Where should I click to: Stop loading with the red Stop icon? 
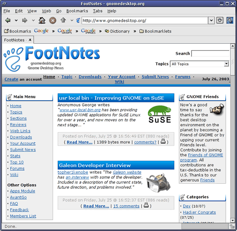[x=53, y=20]
